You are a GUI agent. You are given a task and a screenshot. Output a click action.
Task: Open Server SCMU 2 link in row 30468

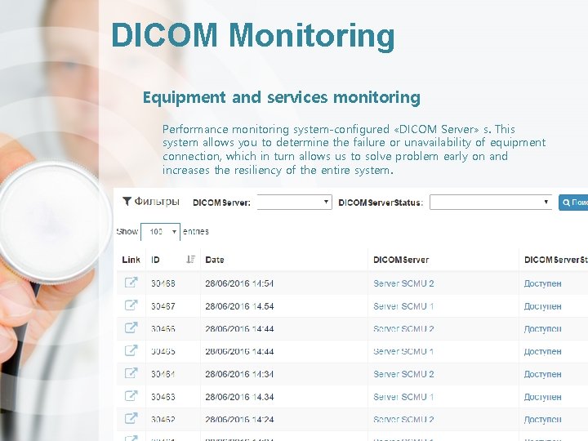click(x=403, y=283)
